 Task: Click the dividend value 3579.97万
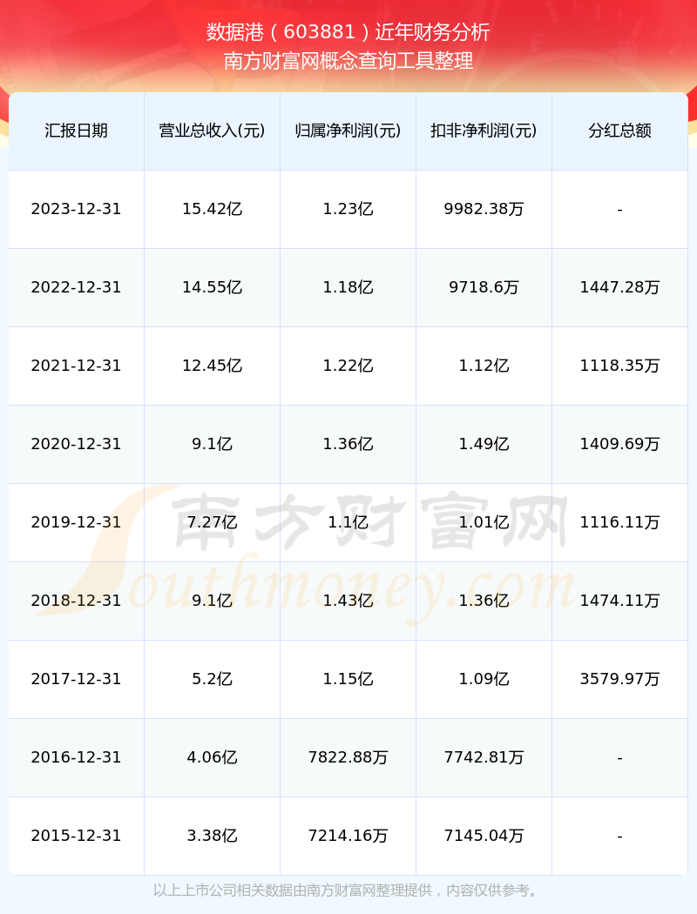click(620, 679)
